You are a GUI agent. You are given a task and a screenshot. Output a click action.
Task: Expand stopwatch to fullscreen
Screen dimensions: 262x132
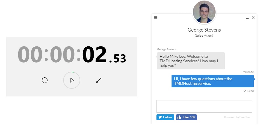point(99,80)
